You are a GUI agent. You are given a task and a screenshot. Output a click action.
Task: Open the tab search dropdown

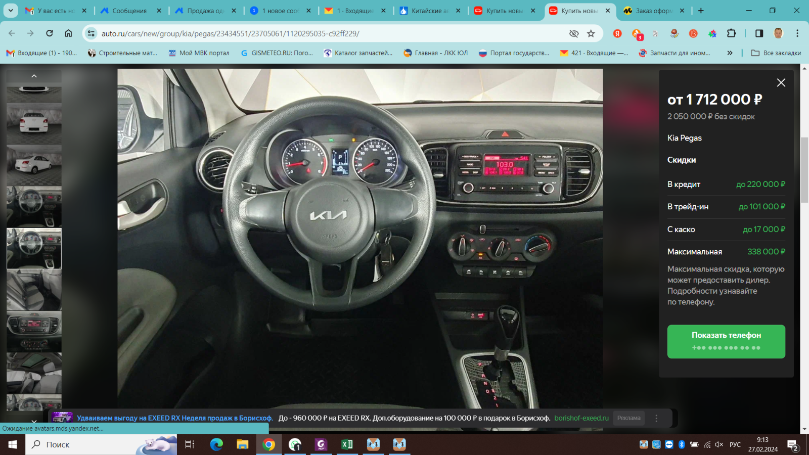[11, 11]
